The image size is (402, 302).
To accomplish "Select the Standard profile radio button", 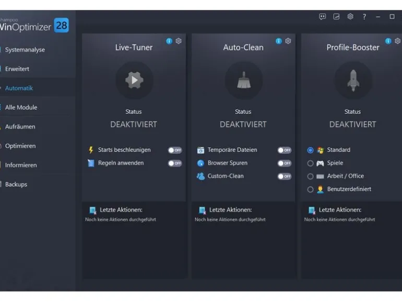I will click(x=310, y=150).
